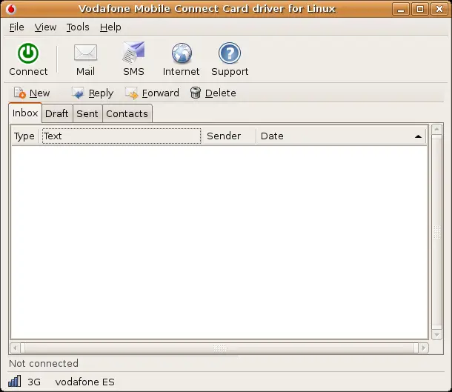Open the SMS envelope icon

(133, 53)
